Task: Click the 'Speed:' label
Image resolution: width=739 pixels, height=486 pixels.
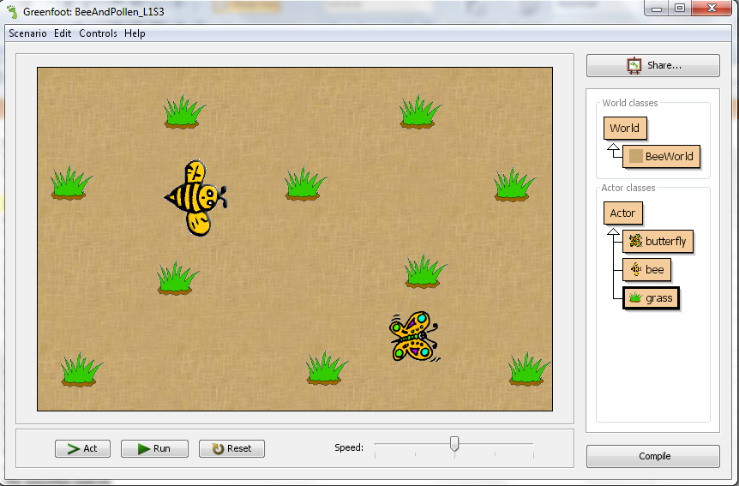Action: point(349,447)
